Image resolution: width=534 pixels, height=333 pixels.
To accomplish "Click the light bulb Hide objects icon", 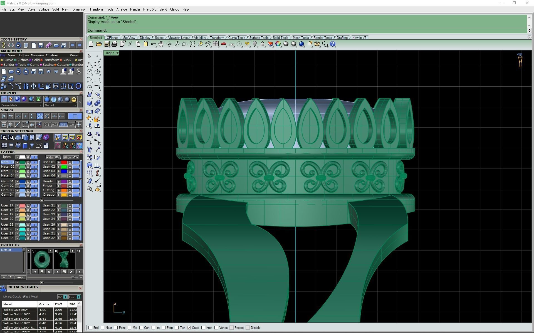I will click(254, 44).
